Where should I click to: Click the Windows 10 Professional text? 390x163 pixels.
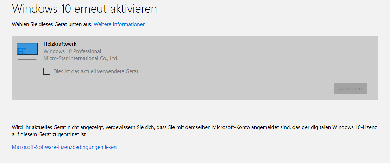[x=73, y=51]
